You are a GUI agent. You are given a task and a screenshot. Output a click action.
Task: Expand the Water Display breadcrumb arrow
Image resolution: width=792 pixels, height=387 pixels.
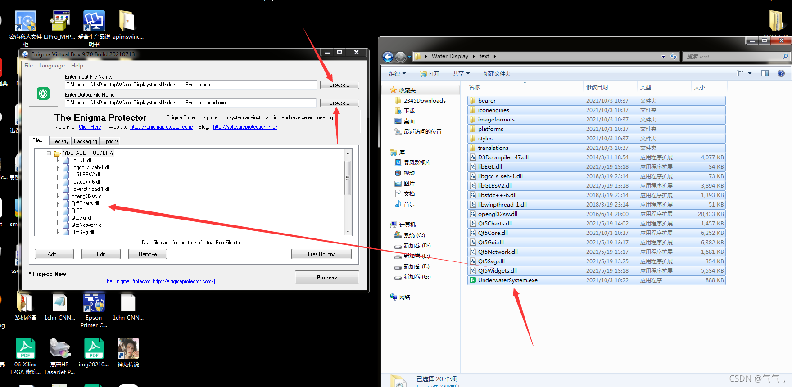click(x=474, y=57)
